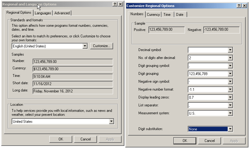Switch to the Languages tab
Image resolution: width=249 pixels, height=148 pixels.
coord(43,13)
